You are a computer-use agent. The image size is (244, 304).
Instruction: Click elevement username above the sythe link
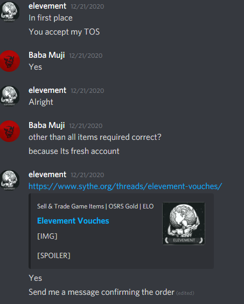47,174
